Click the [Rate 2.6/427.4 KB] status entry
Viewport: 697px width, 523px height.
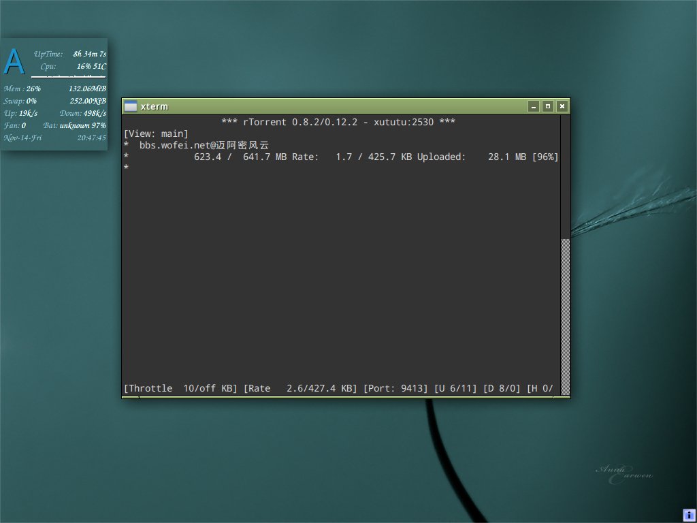[x=300, y=388]
